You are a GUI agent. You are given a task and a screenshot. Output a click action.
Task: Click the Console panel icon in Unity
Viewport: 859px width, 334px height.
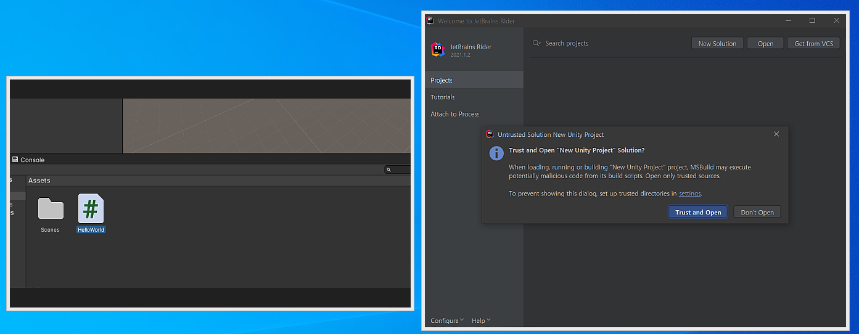(x=15, y=160)
